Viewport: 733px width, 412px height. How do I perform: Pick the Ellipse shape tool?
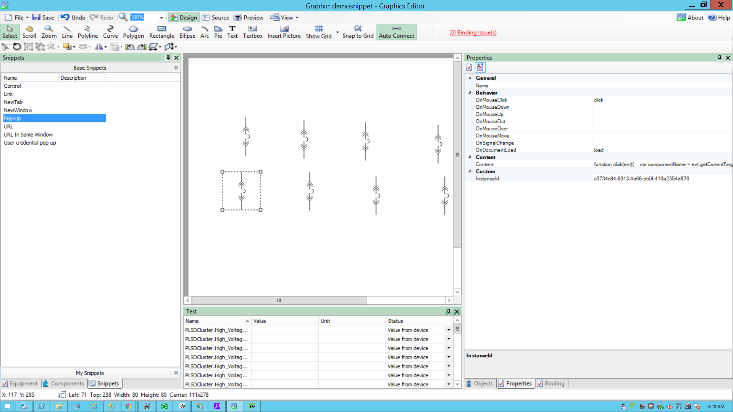tap(187, 32)
